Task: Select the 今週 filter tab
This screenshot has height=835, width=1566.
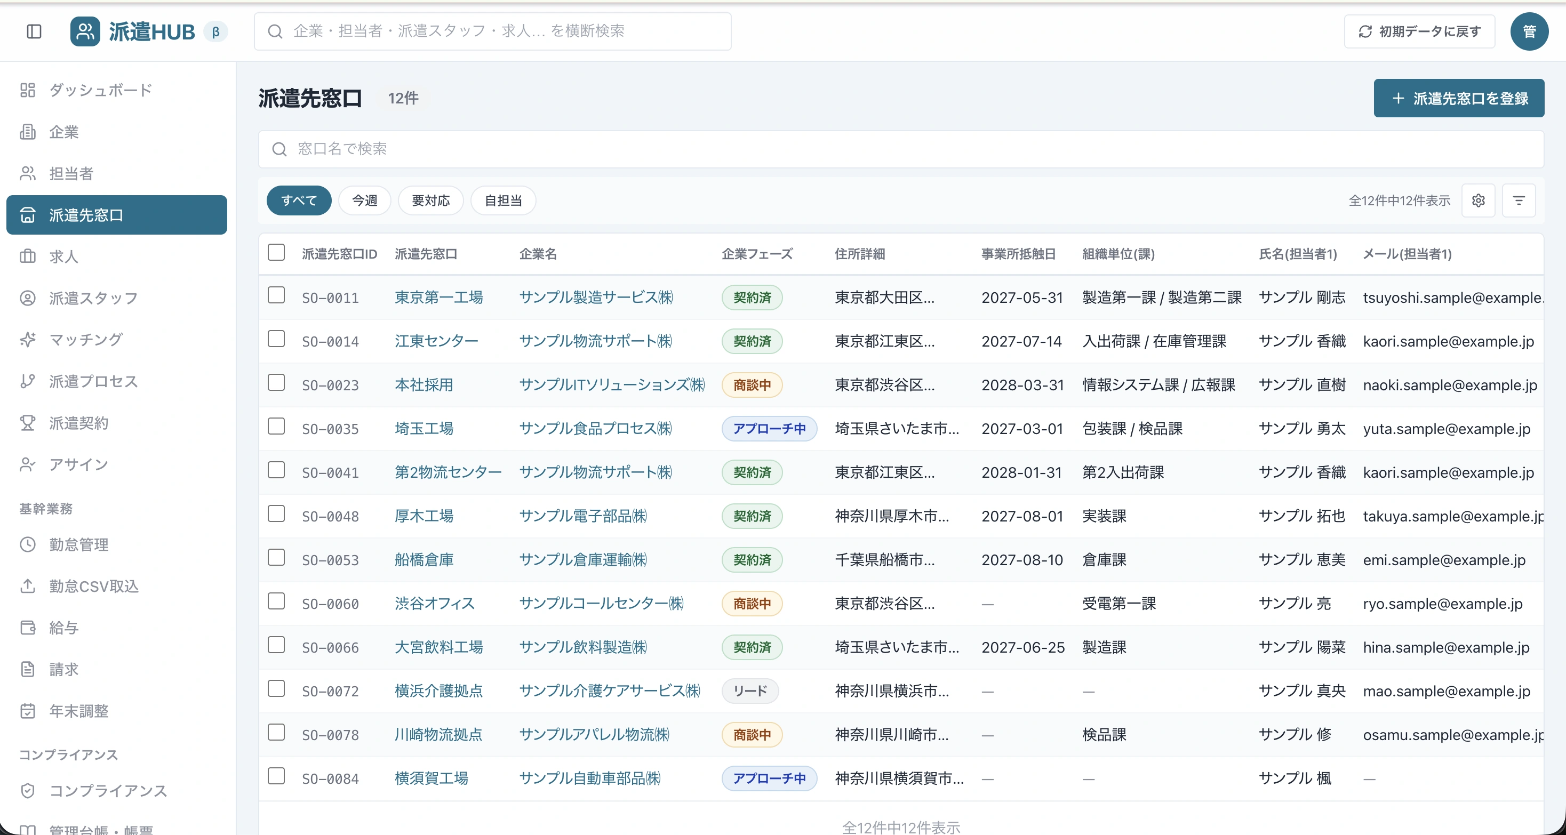Action: click(x=365, y=200)
